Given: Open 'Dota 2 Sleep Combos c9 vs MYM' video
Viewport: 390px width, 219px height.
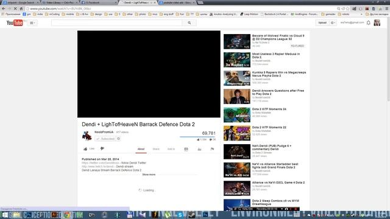Looking at the screenshot, I should (275, 203).
